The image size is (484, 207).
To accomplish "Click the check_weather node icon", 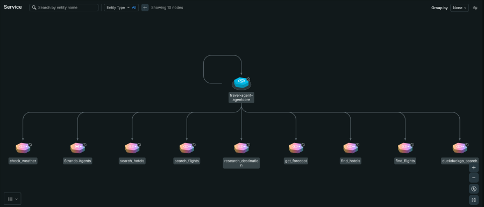I will [x=23, y=148].
